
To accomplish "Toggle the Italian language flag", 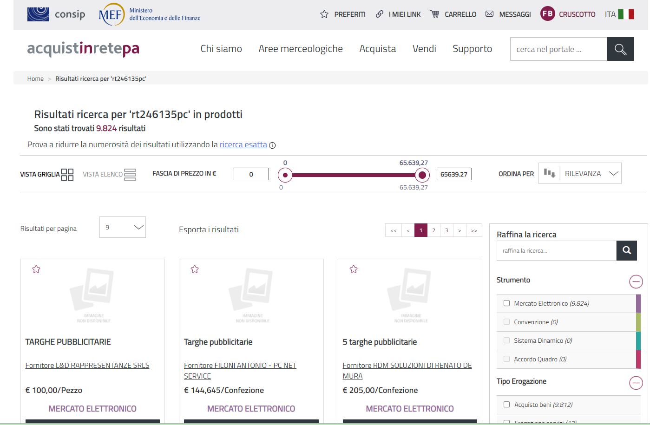I will [x=626, y=14].
